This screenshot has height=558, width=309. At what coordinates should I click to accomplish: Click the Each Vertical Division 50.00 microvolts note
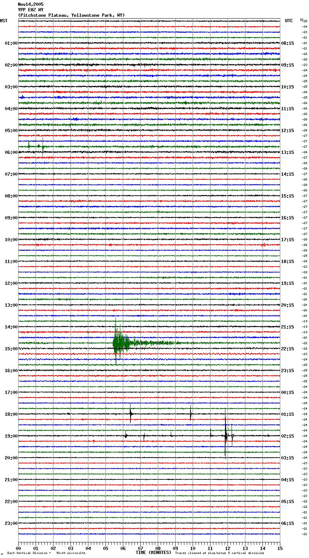click(46, 553)
